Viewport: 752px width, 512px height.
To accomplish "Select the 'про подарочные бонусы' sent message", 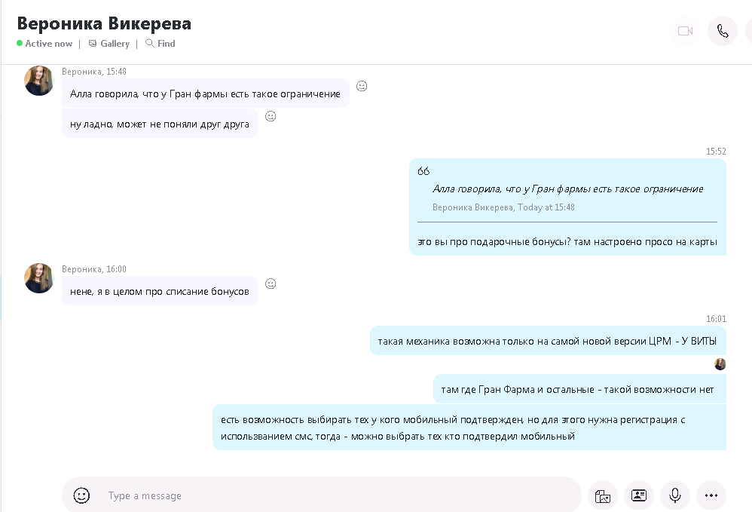I will (567, 242).
